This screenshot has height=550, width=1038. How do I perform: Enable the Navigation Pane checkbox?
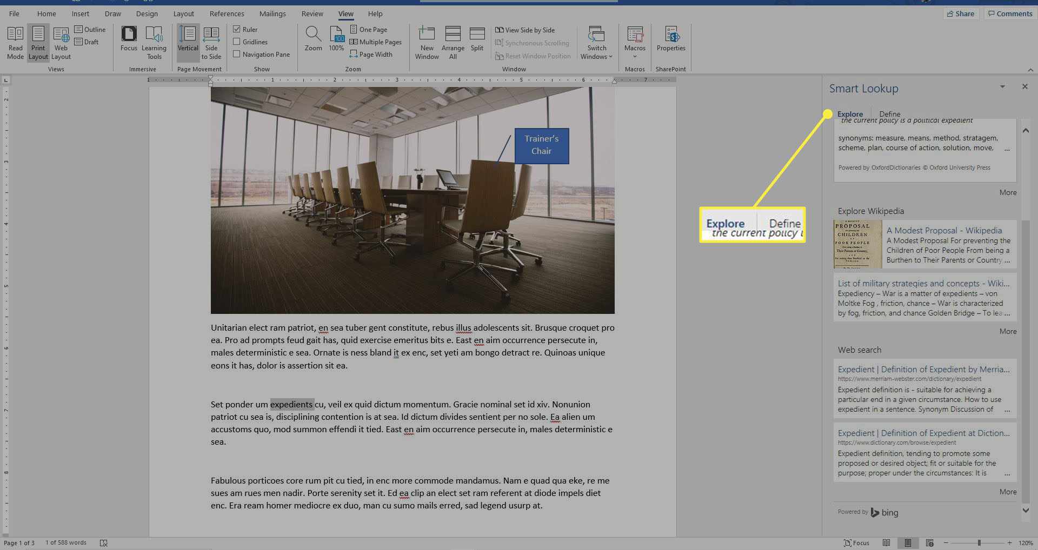click(x=236, y=54)
